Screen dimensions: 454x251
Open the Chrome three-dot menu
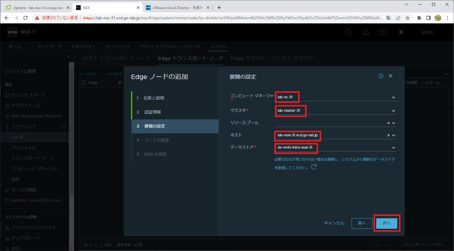click(447, 18)
